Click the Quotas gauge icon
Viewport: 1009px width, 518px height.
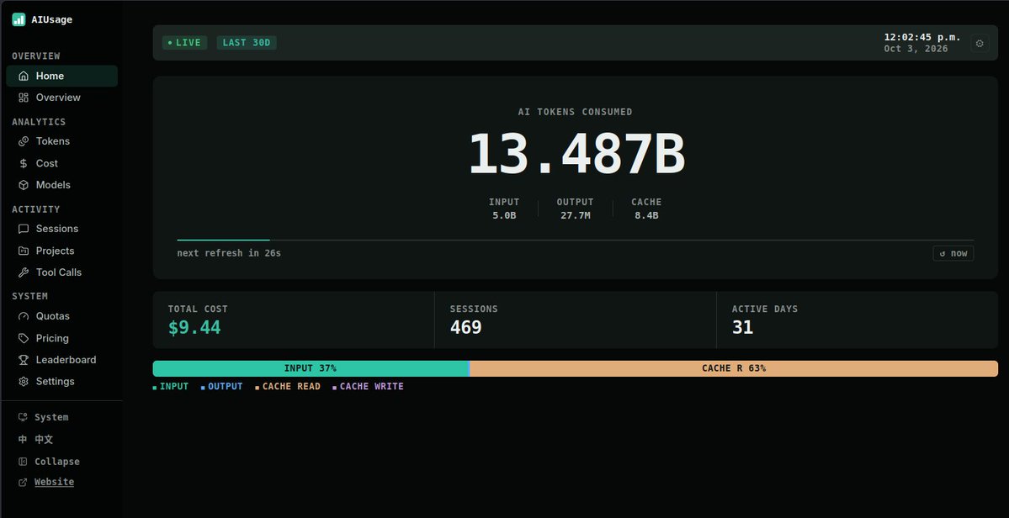pos(24,316)
